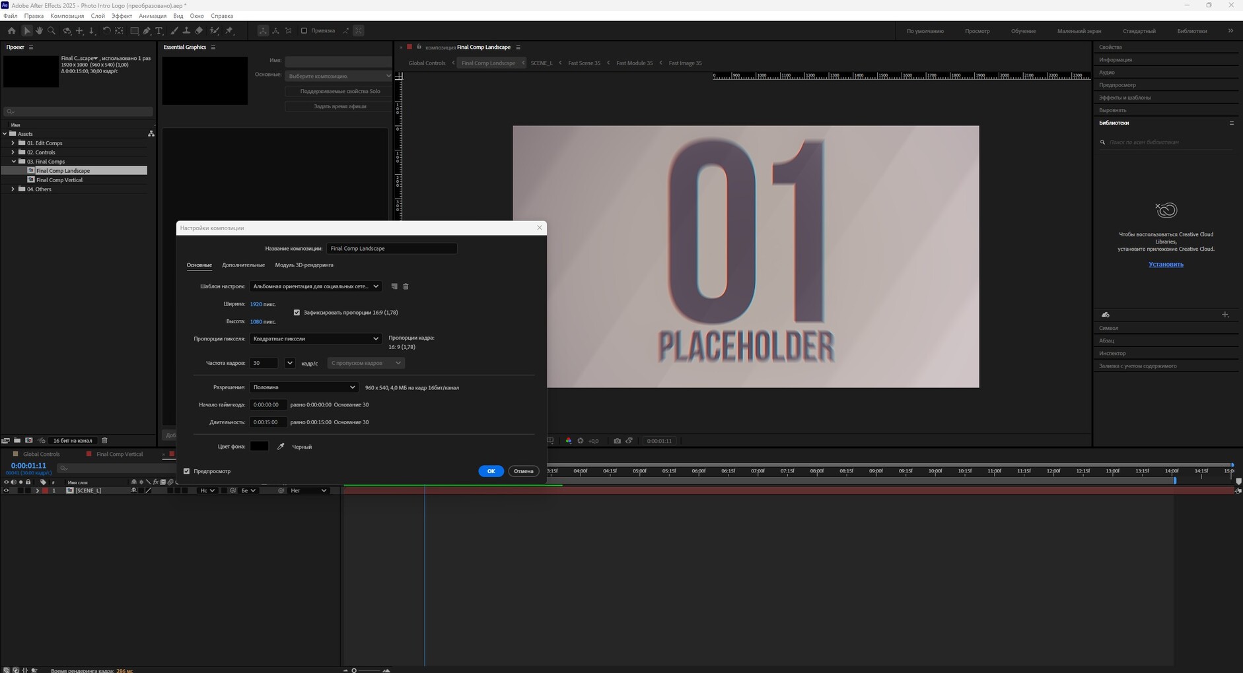Select the Hand tool in toolbar
Image resolution: width=1243 pixels, height=673 pixels.
(x=39, y=30)
